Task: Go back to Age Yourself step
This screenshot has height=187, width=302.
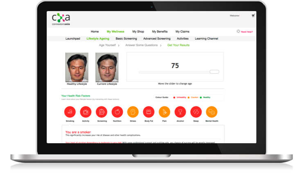Action: [x=108, y=45]
